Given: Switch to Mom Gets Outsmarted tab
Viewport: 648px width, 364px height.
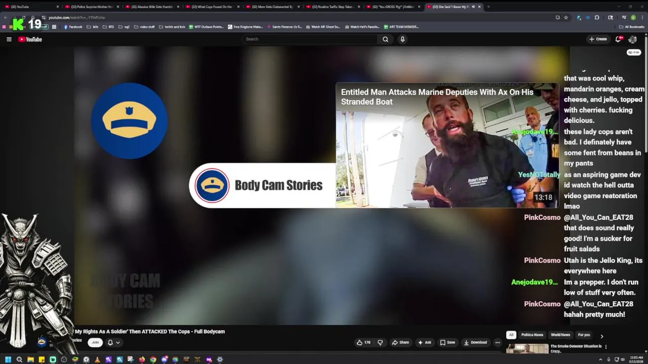Looking at the screenshot, I should (272, 7).
